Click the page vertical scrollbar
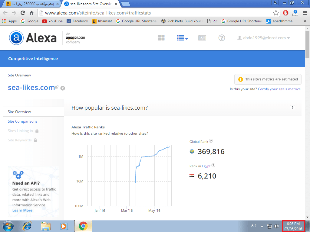 (x=308, y=121)
